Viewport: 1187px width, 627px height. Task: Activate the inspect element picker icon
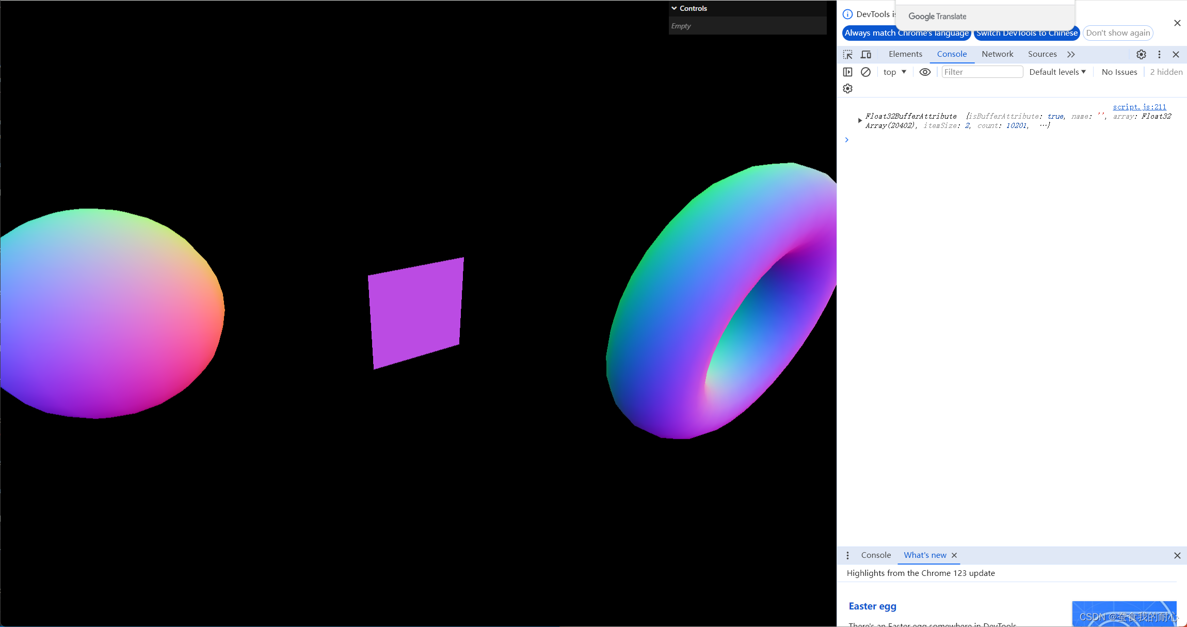pyautogui.click(x=847, y=54)
